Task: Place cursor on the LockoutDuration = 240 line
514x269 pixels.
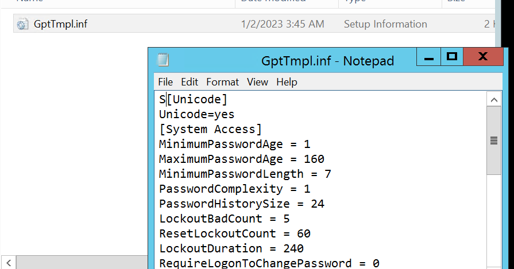Action: (x=231, y=248)
